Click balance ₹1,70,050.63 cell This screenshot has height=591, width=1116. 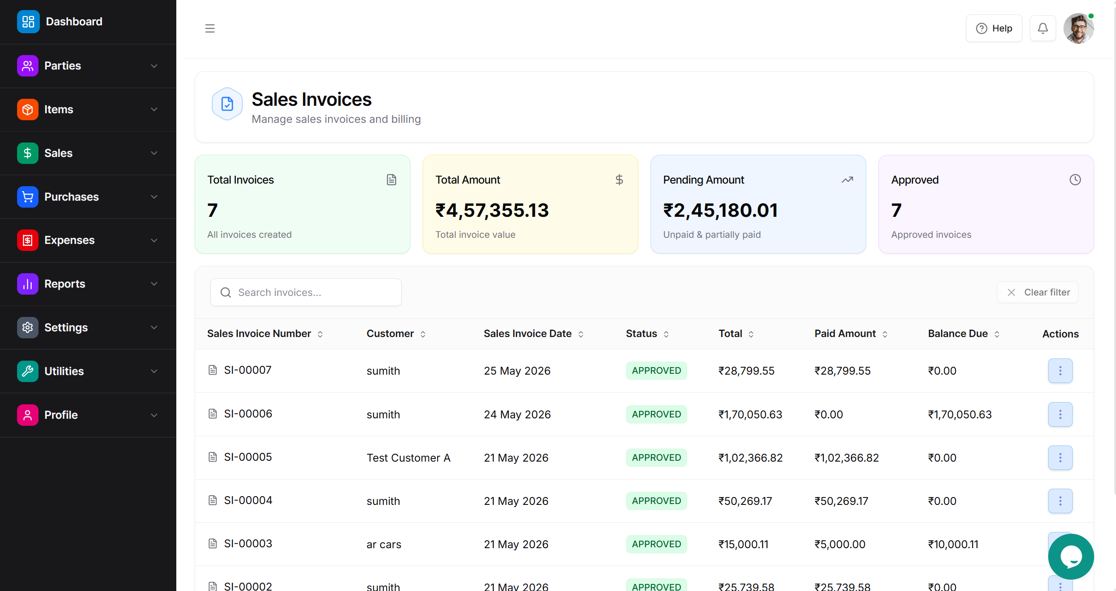[960, 414]
